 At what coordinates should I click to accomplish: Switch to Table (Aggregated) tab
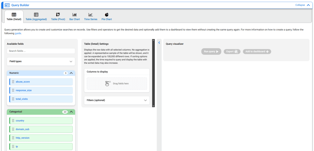coord(36,17)
